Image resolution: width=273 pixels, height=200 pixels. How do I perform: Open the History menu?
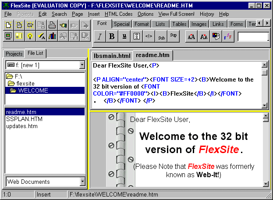coord(207,14)
